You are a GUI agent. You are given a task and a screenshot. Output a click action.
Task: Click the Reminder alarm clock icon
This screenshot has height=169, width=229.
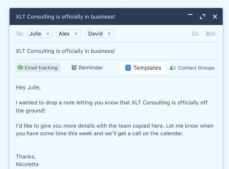[x=74, y=68]
